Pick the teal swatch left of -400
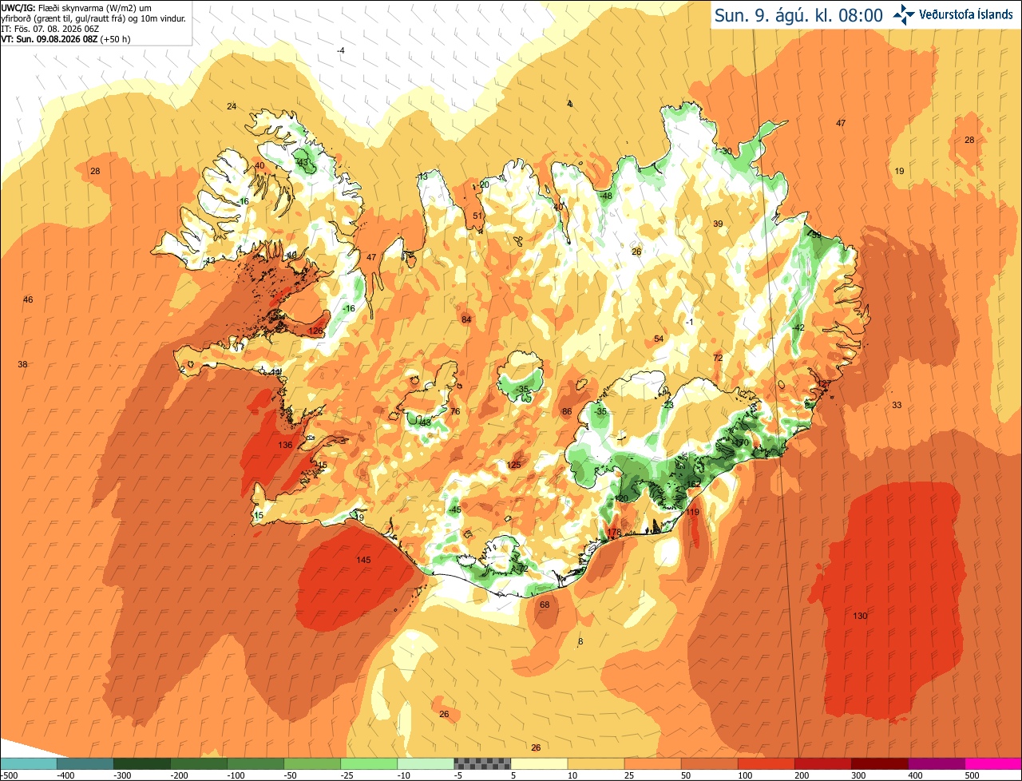Image resolution: width=1022 pixels, height=781 pixels. click(x=29, y=763)
